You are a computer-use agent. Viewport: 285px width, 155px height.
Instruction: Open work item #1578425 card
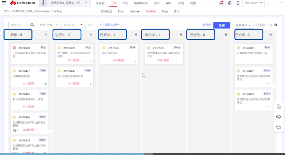(x=30, y=100)
